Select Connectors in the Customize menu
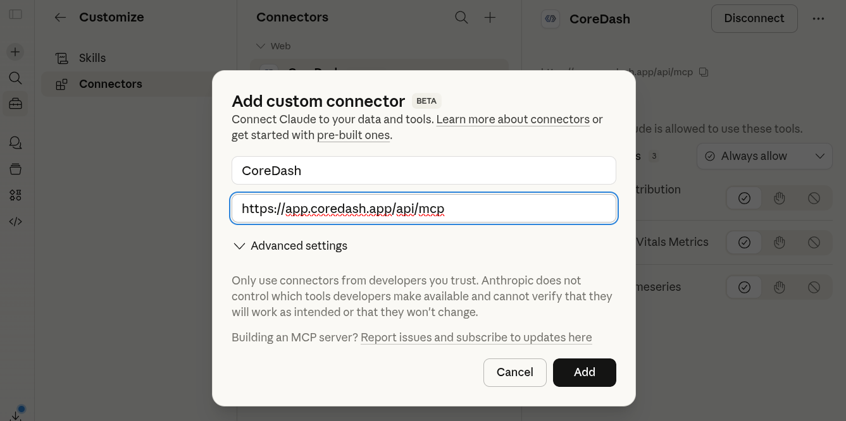The width and height of the screenshot is (846, 421). tap(110, 84)
